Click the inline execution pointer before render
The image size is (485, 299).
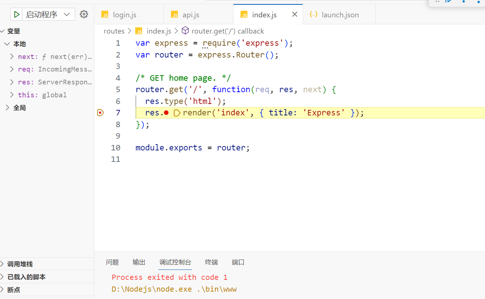177,113
